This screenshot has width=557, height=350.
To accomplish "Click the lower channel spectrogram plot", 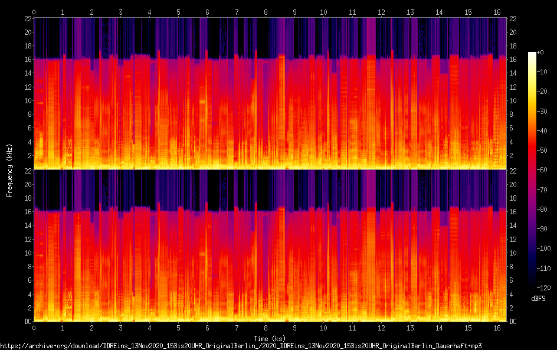I will (270, 246).
